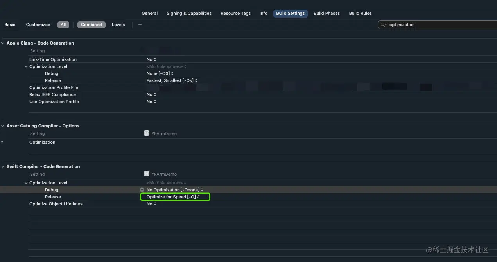Choose the Levels view mode

click(118, 25)
